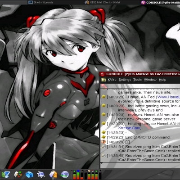Click the [14:33:40] Received ping message
The height and width of the screenshot is (180, 180).
[x=143, y=157]
